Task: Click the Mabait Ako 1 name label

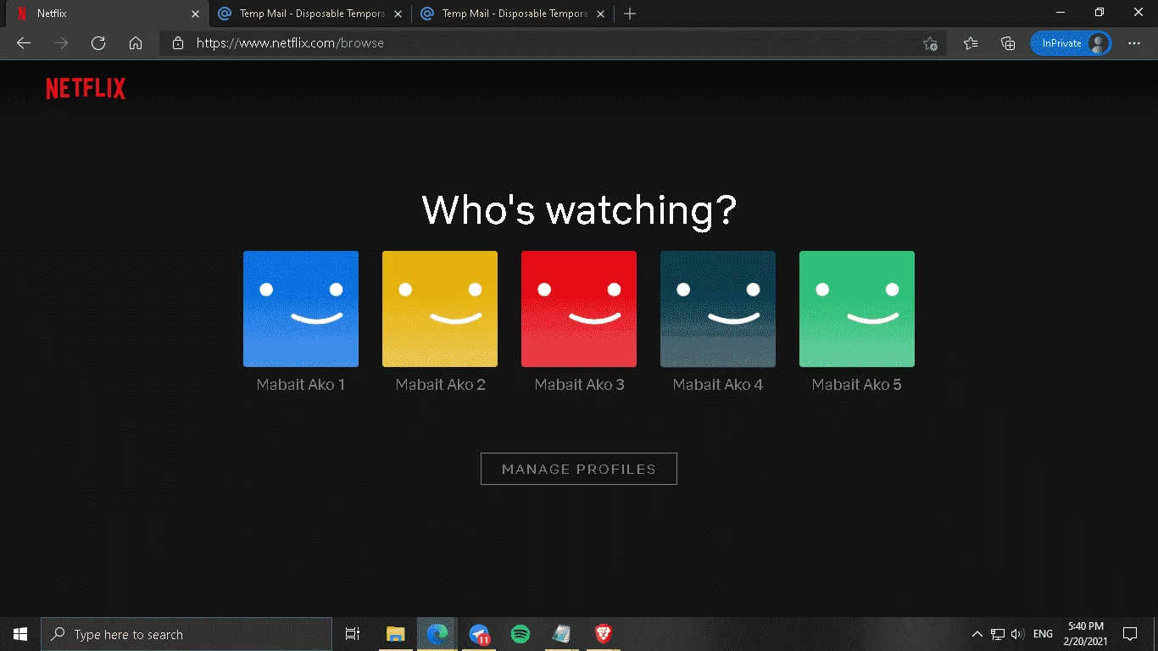Action: pos(301,385)
